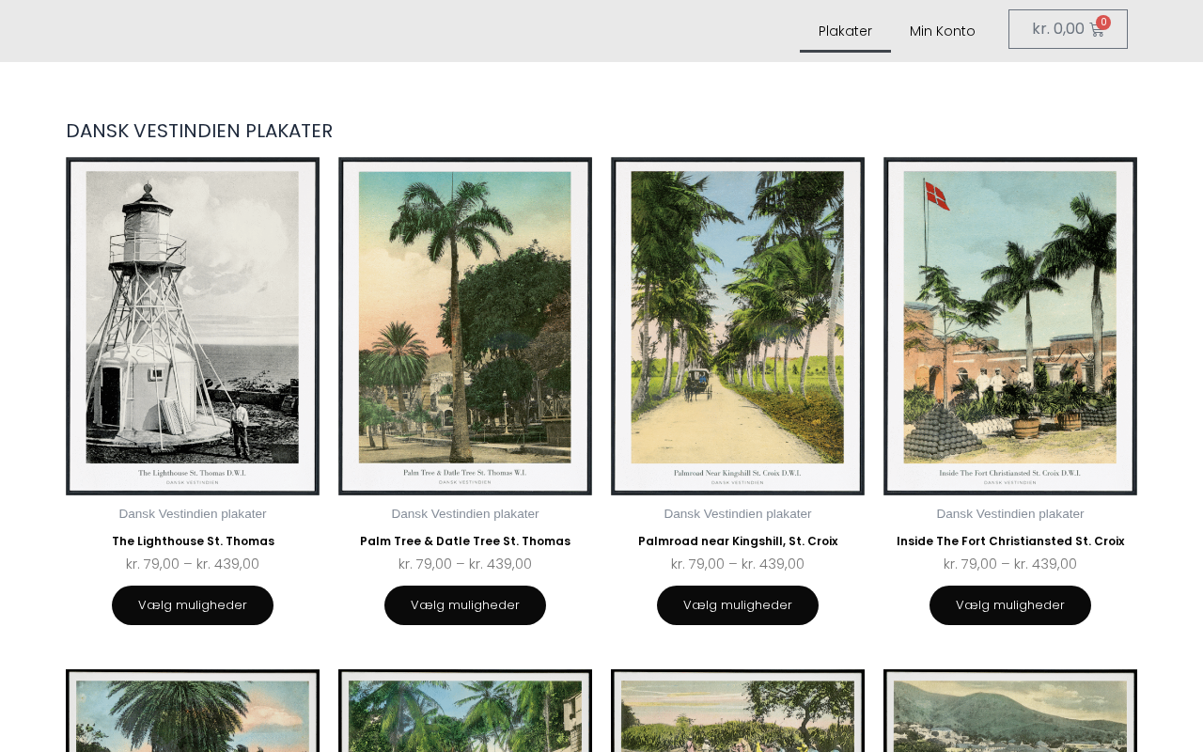Image resolution: width=1203 pixels, height=752 pixels.
Task: Click the kr. 0,00 cart total
Action: coord(1058,29)
